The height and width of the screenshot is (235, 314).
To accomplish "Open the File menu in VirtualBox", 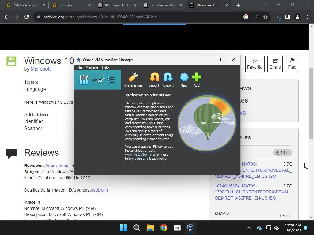I will 79,67.
